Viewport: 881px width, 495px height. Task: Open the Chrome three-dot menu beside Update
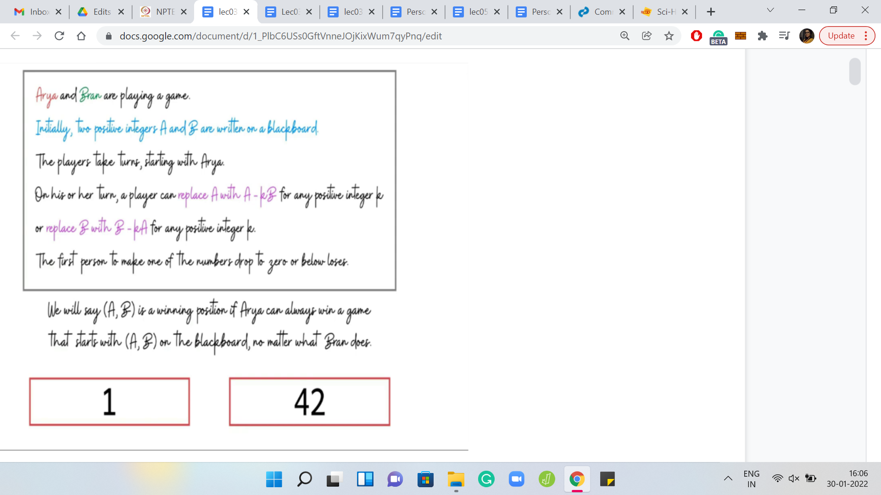tap(866, 36)
